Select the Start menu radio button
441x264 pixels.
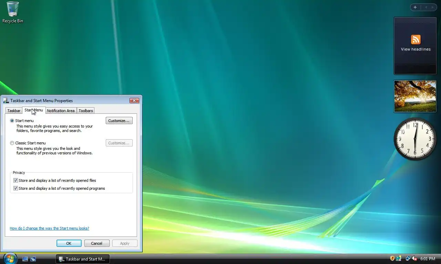coord(12,121)
